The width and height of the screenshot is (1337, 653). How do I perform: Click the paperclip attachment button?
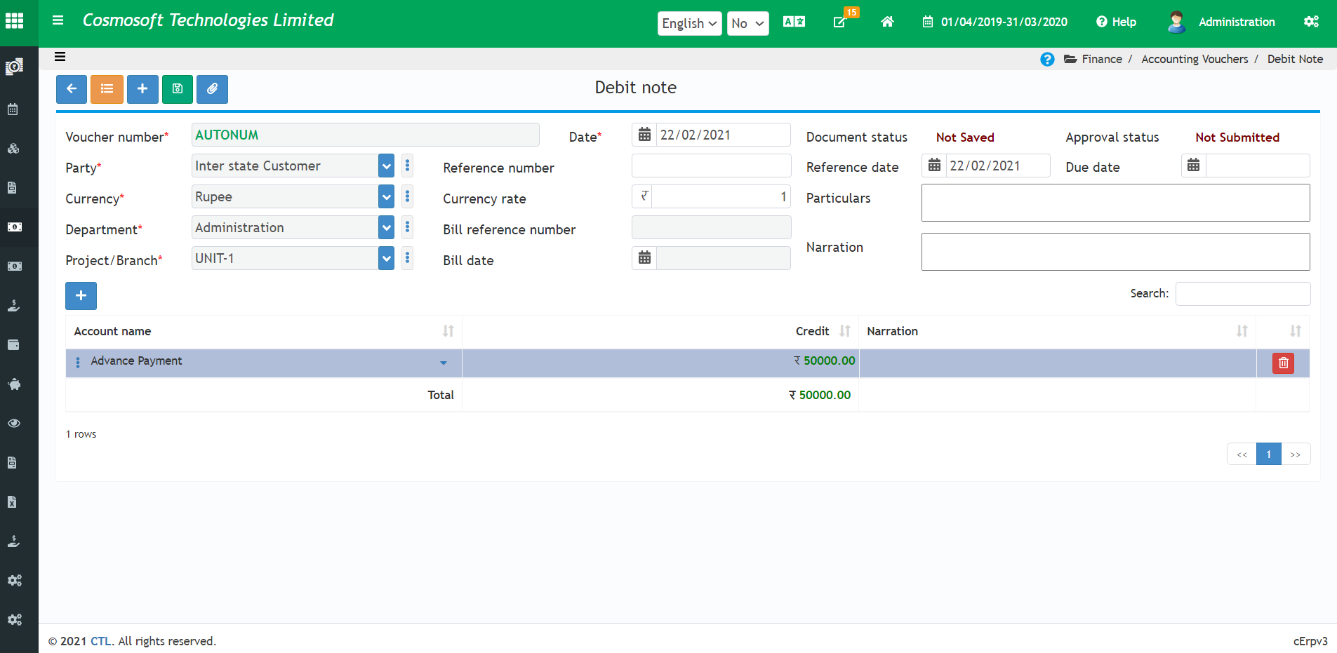click(212, 89)
